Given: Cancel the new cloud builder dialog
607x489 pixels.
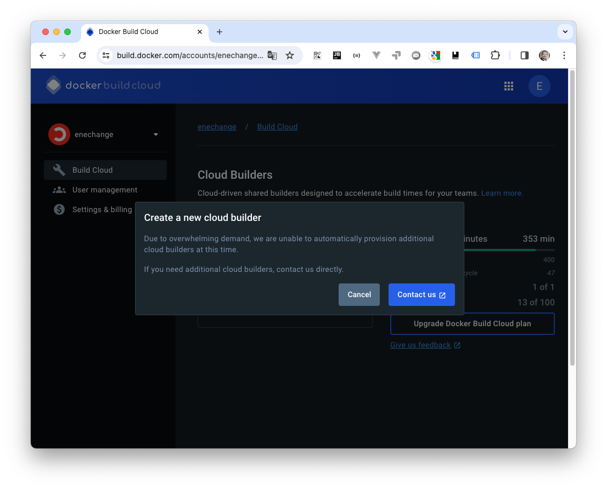Looking at the screenshot, I should click(x=359, y=294).
